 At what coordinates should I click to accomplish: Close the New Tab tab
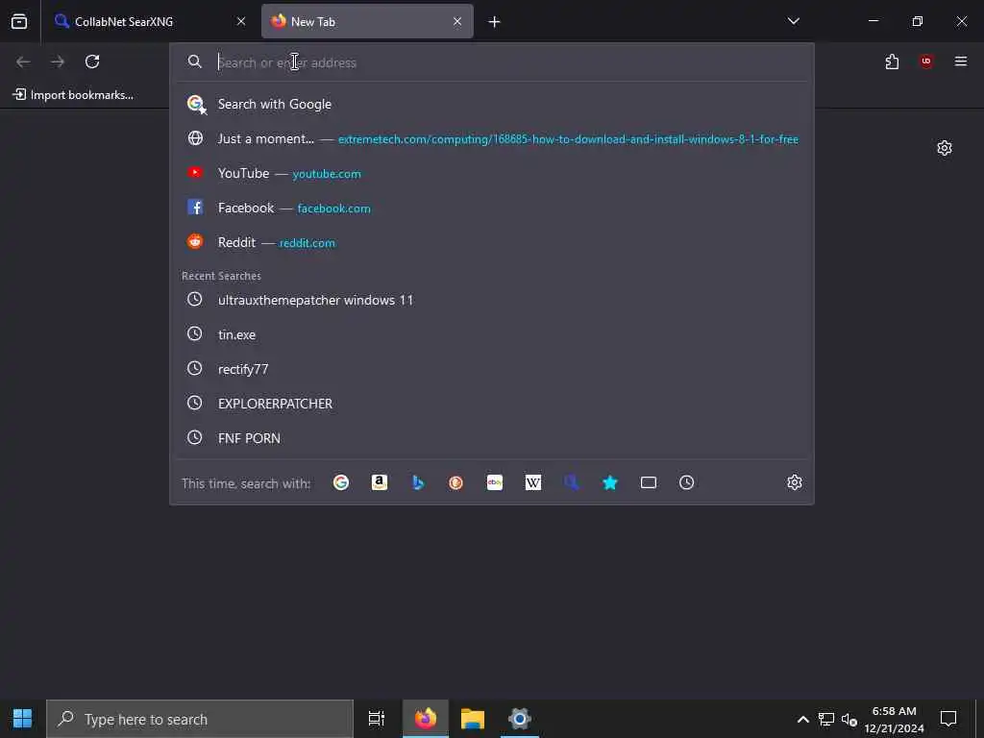(457, 21)
